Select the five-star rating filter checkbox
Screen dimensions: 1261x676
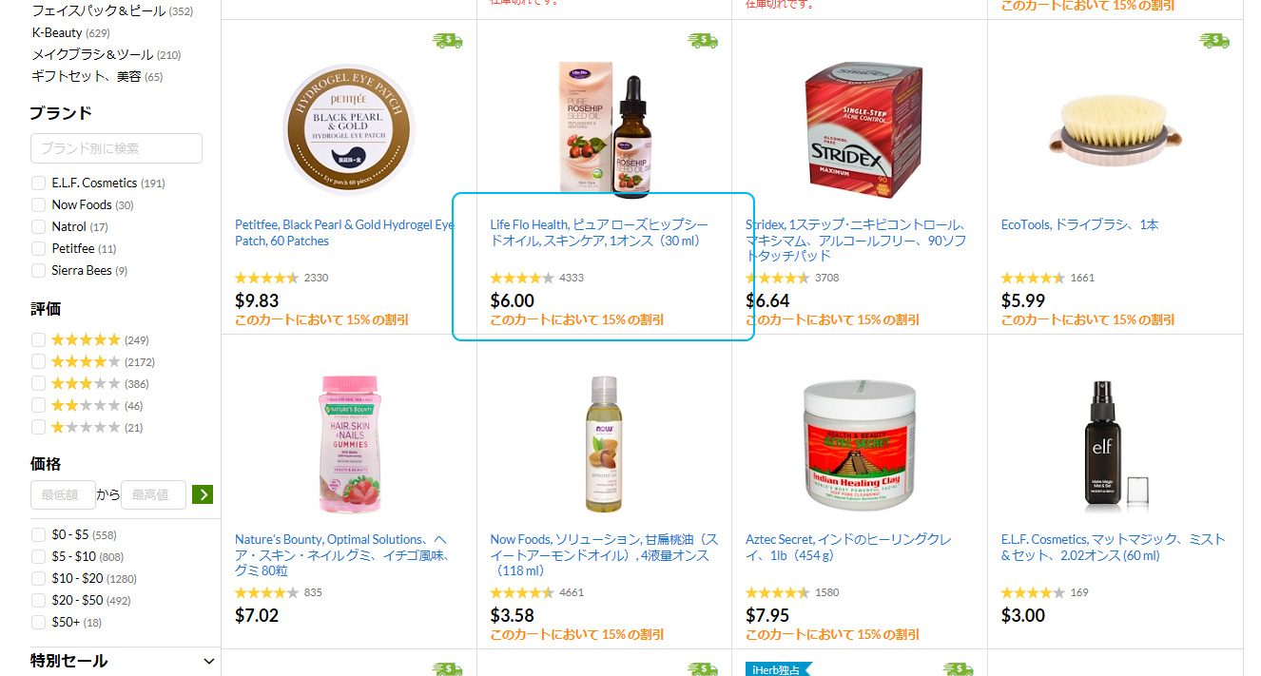tap(38, 339)
